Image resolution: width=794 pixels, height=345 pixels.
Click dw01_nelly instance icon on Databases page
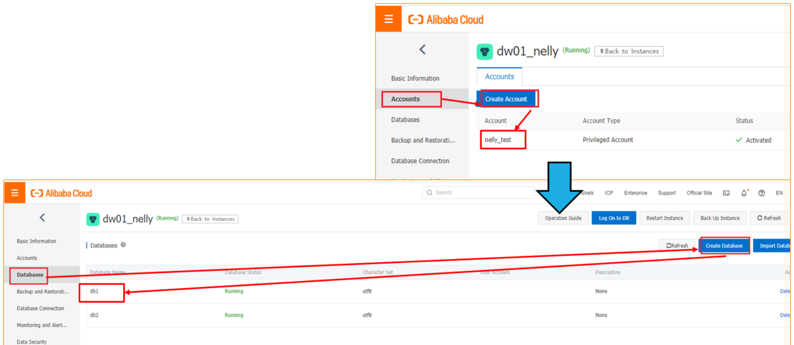(93, 219)
